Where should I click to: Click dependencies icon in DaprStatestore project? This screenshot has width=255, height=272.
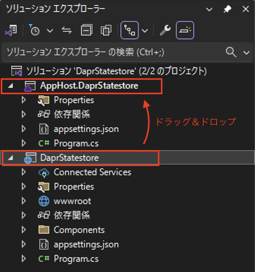(x=44, y=215)
